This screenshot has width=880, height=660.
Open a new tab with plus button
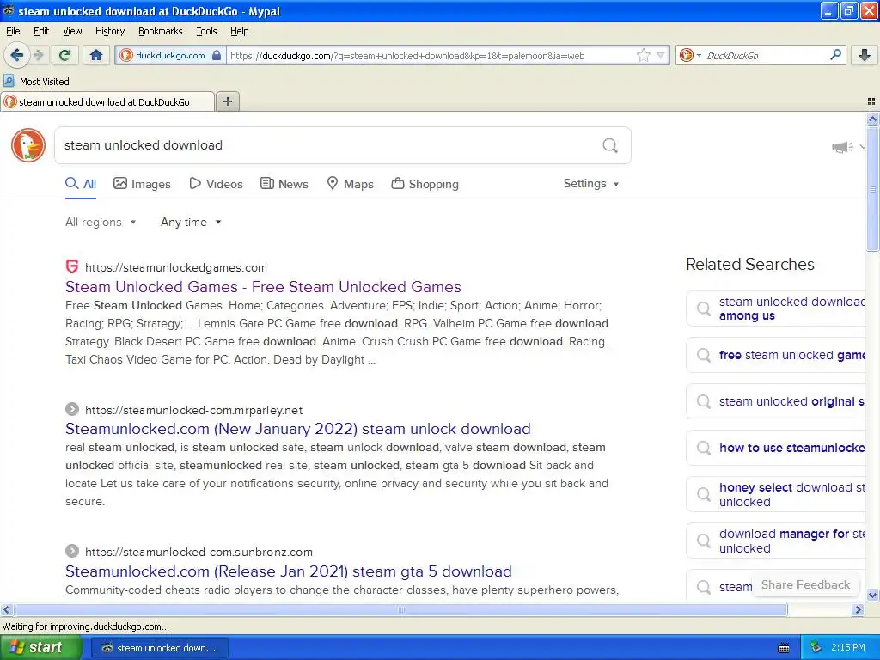coord(227,101)
